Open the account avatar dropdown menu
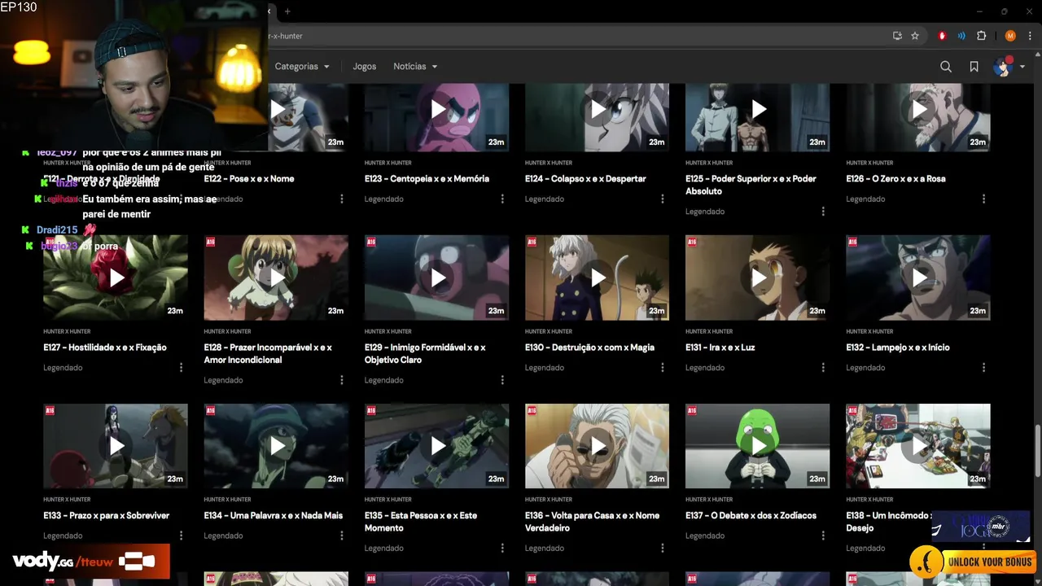The height and width of the screenshot is (586, 1042). [1009, 67]
